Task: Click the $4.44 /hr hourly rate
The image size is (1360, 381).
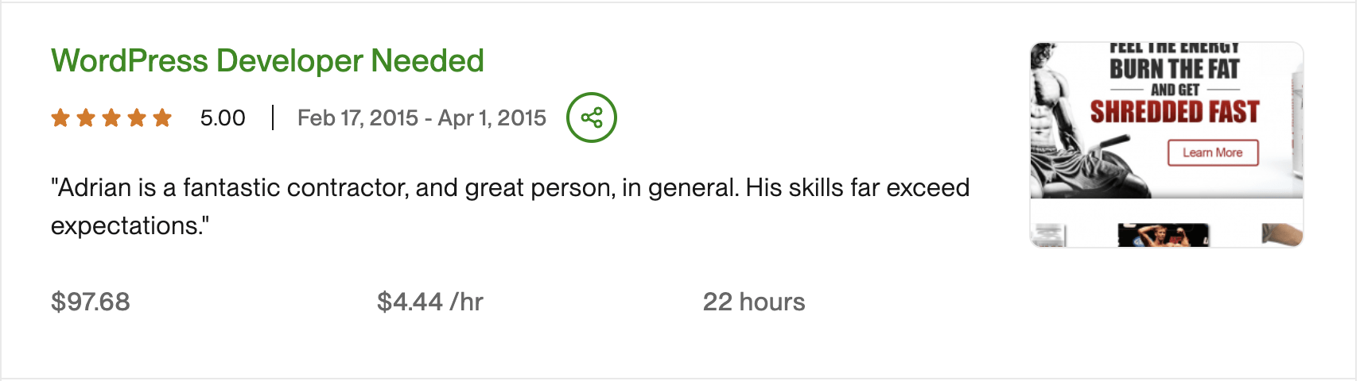Action: coord(430,302)
